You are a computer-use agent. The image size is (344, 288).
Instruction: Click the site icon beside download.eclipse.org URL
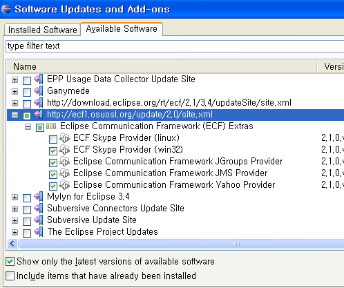click(x=39, y=103)
